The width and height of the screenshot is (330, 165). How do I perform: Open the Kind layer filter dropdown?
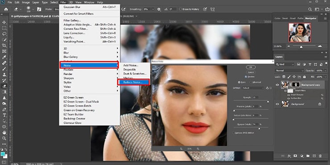(285, 64)
